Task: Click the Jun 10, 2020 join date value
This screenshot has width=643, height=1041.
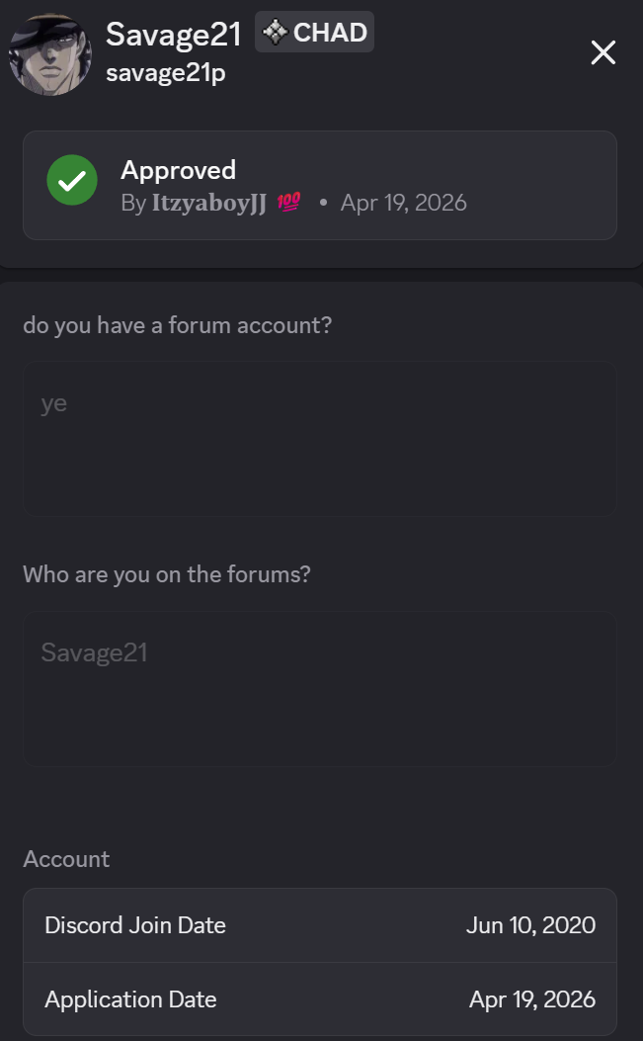Action: point(531,924)
